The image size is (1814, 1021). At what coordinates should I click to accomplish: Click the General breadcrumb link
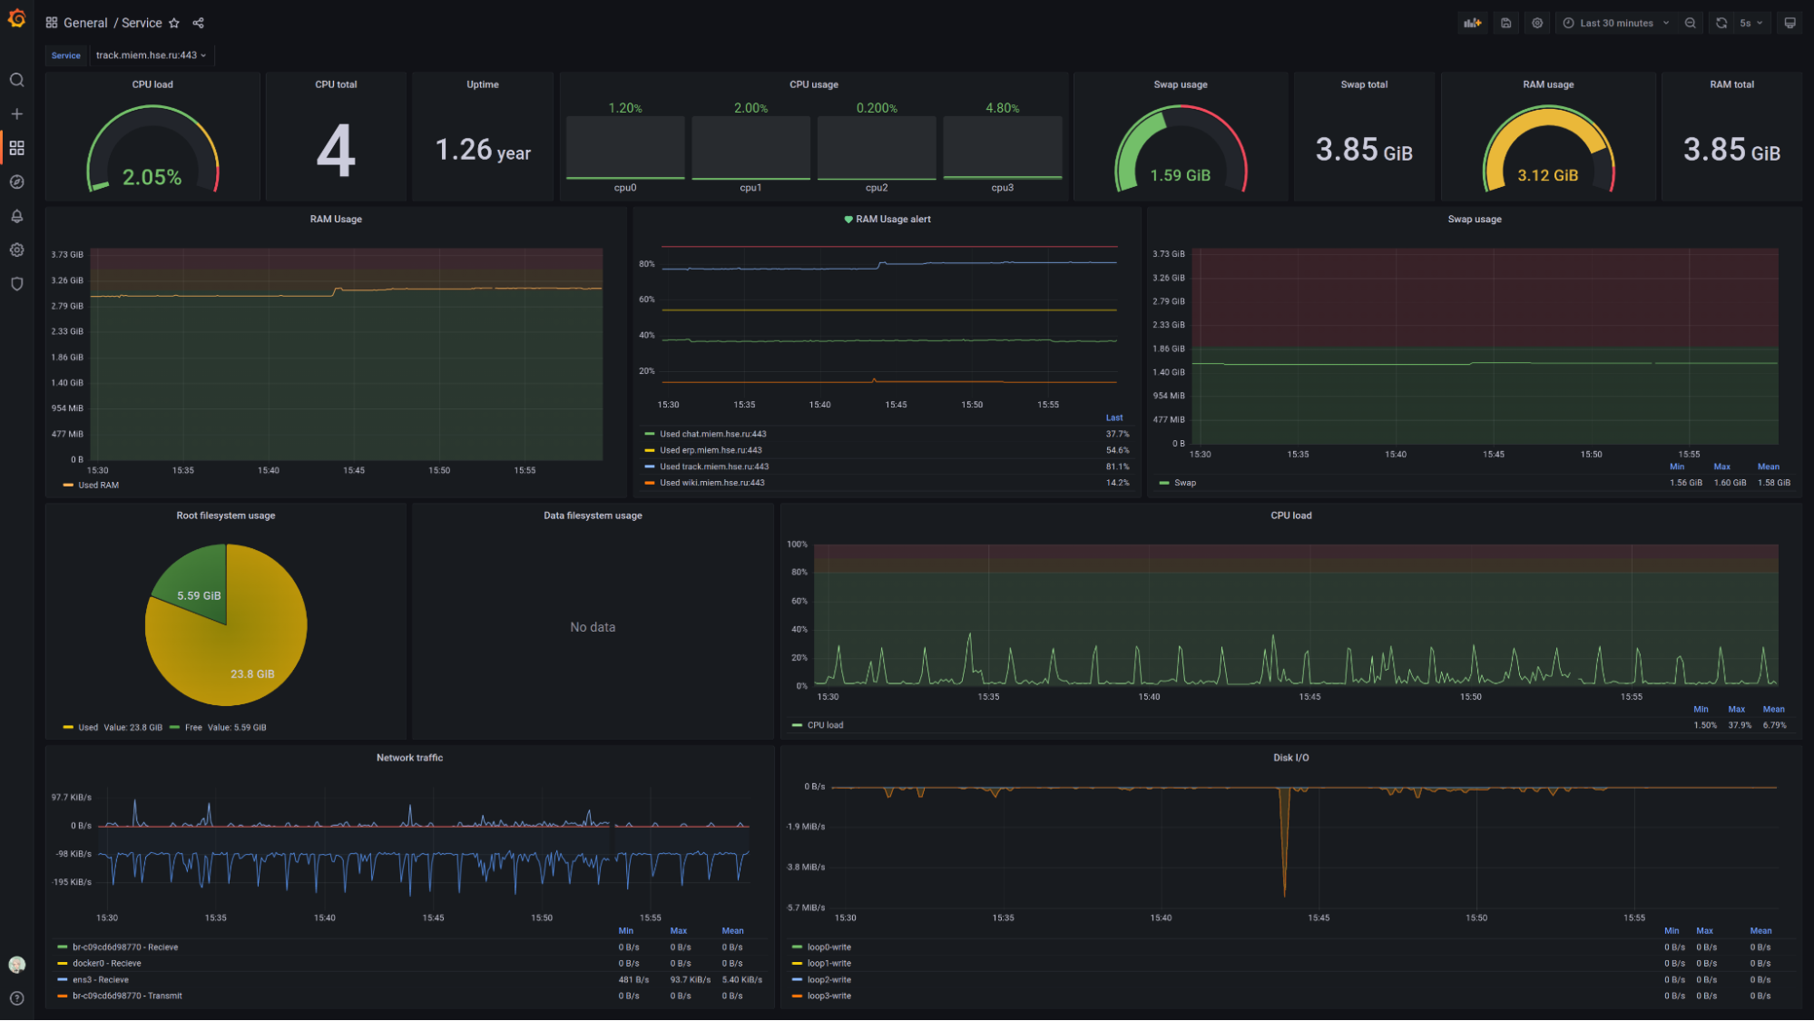pyautogui.click(x=85, y=23)
